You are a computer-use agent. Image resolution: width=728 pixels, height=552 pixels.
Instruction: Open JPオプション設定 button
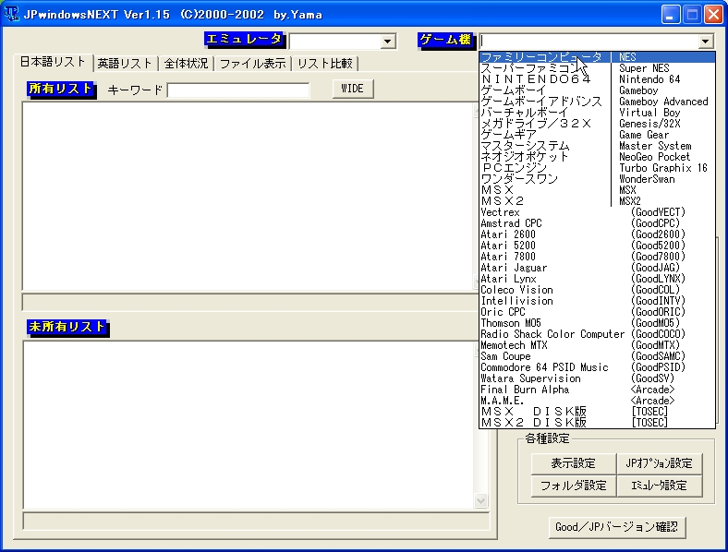coord(660,463)
